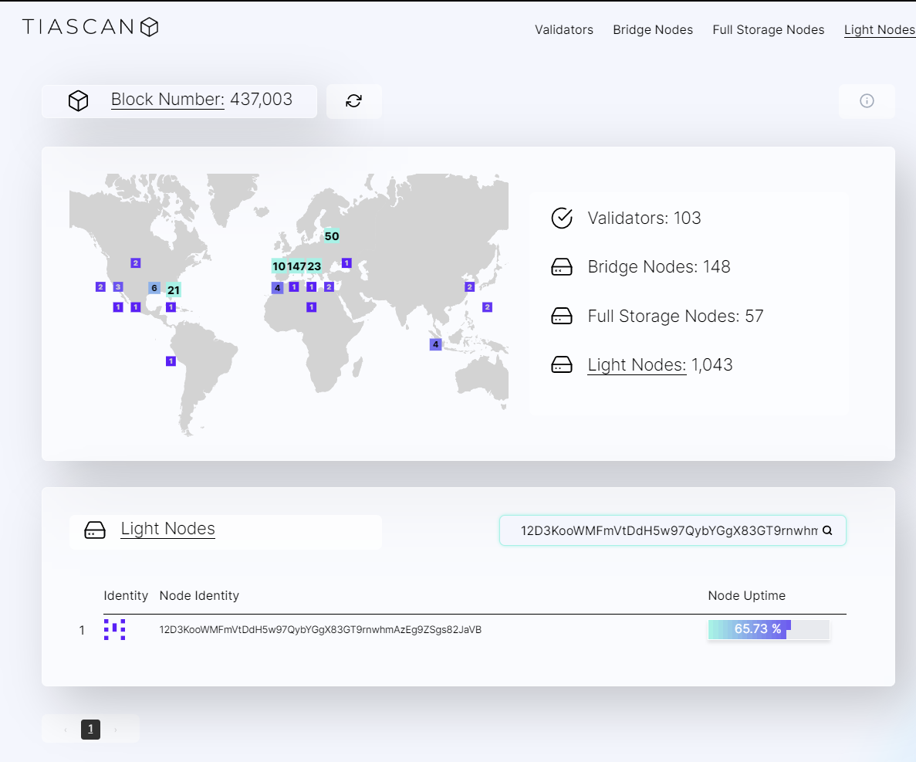Click the 65.73 % uptime progress bar
The height and width of the screenshot is (762, 916).
(x=769, y=629)
